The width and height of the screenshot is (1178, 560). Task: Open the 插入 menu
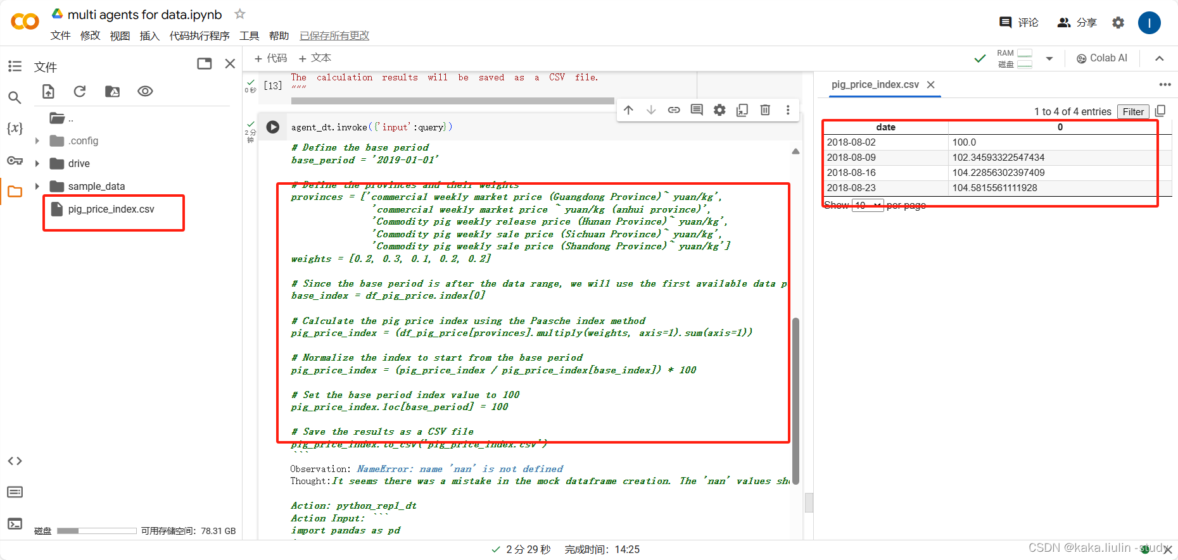coord(149,35)
